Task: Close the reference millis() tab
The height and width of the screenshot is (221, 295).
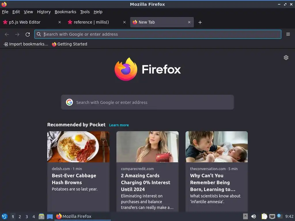Action: pos(124,22)
